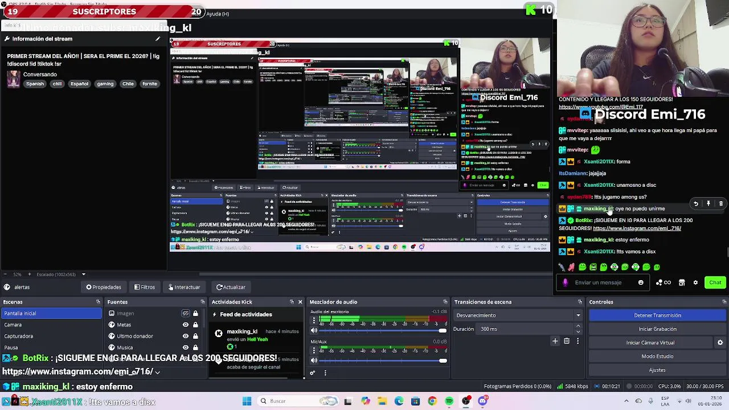The width and height of the screenshot is (729, 410).
Task: Select the Capturadora scene
Action: coord(51,336)
